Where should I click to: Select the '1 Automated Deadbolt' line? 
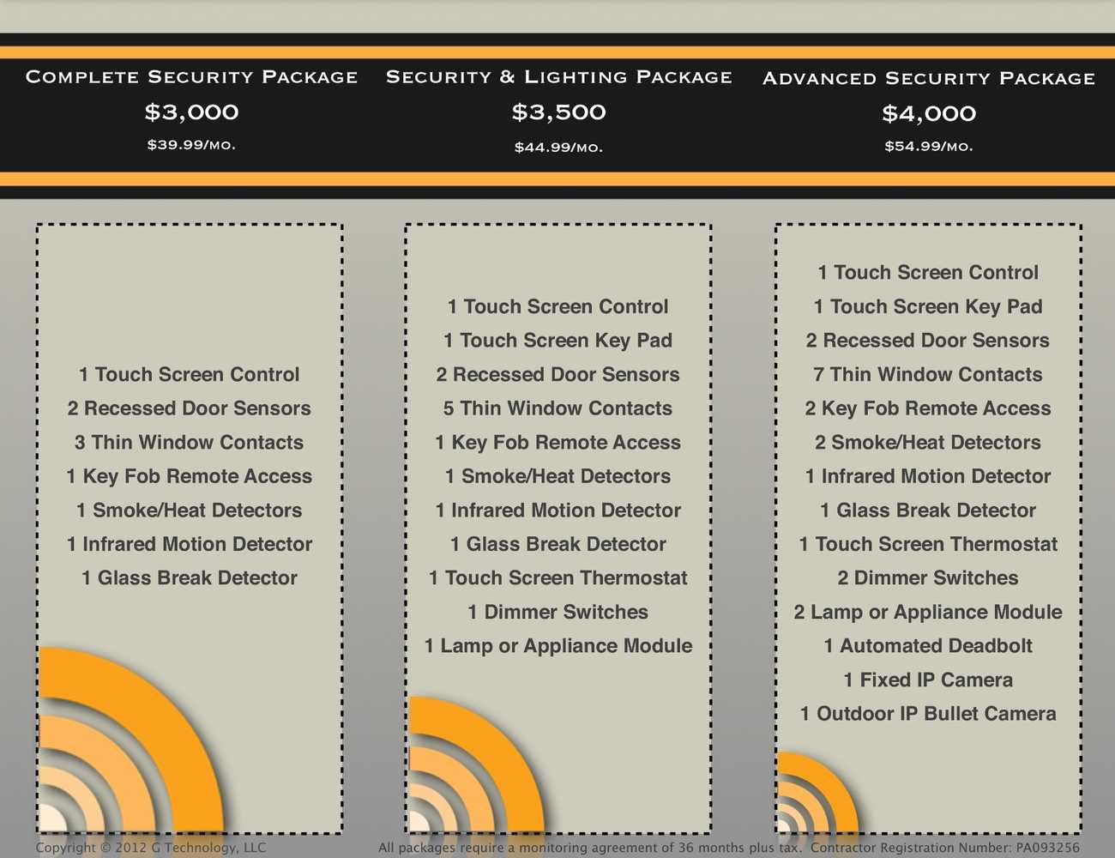click(928, 646)
